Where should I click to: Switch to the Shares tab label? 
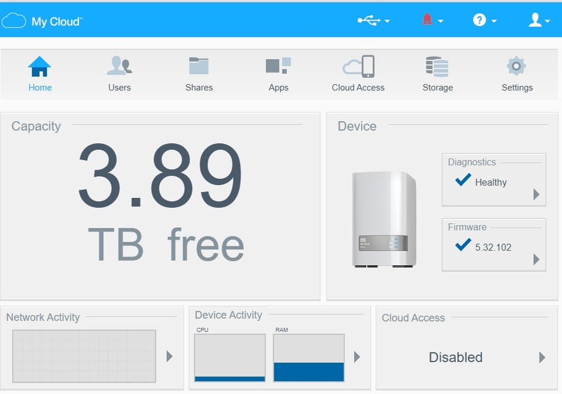[x=199, y=87]
